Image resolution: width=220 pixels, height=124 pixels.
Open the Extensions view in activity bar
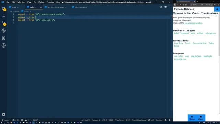[x=4, y=38]
